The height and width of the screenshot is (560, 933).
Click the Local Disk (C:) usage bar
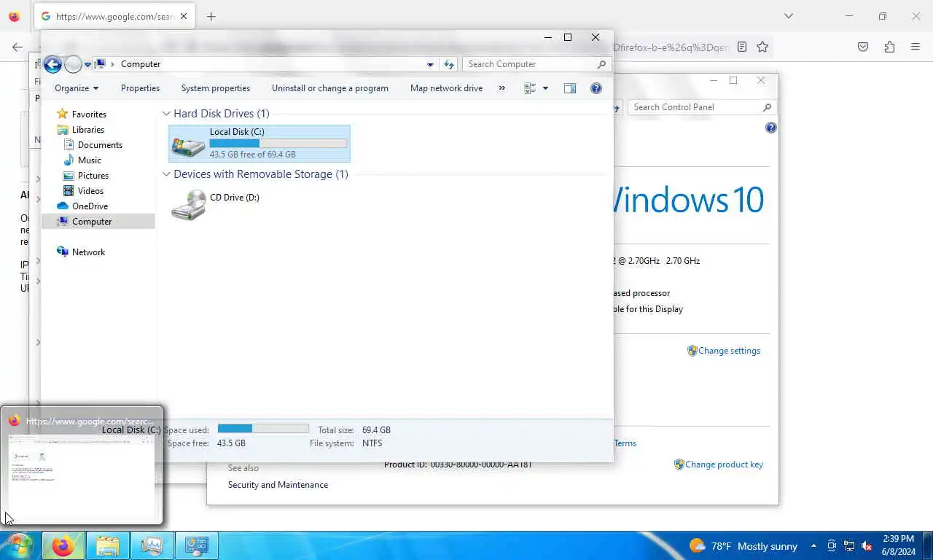tap(278, 144)
